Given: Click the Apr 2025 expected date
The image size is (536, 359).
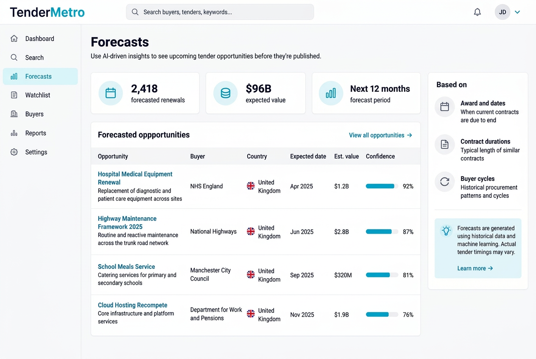Looking at the screenshot, I should coord(301,186).
